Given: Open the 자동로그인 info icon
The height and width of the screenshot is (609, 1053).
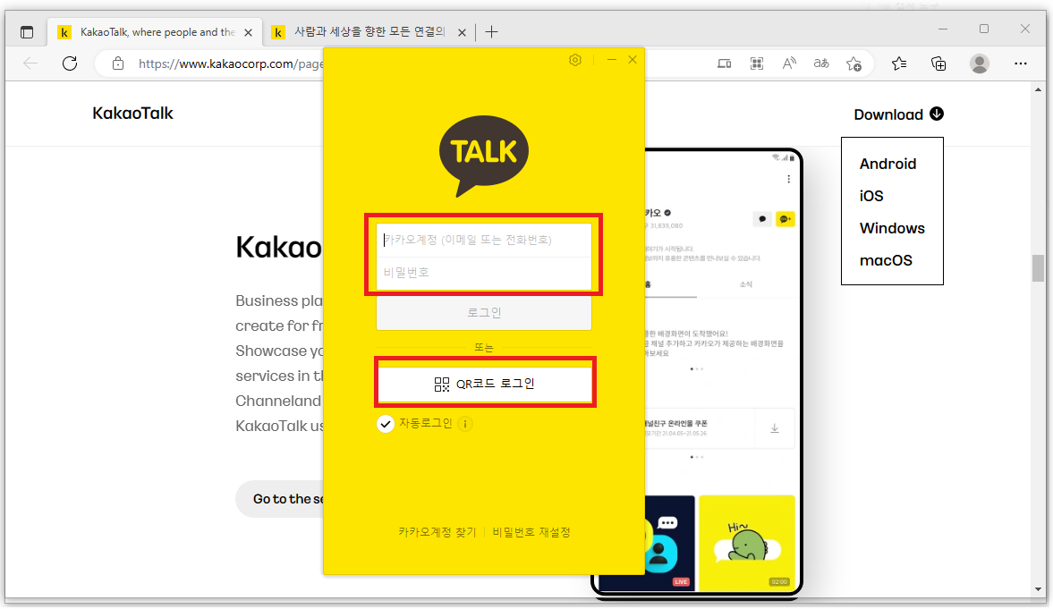Looking at the screenshot, I should (465, 425).
